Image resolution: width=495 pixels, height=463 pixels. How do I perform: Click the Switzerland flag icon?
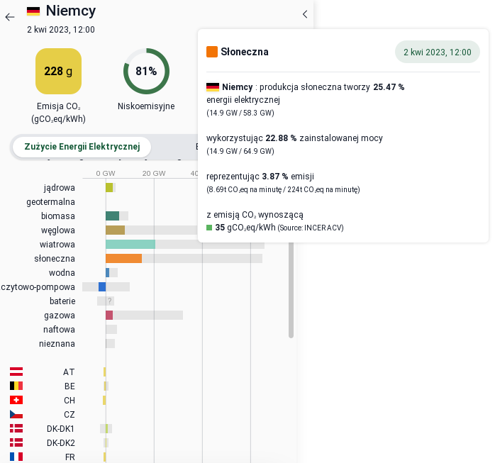click(16, 400)
